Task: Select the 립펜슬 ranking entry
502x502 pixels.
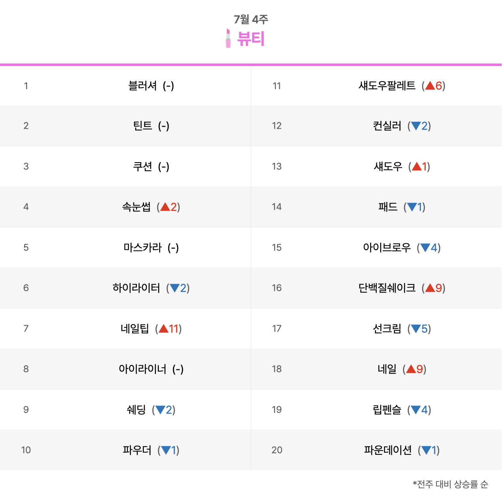Action: pyautogui.click(x=387, y=409)
